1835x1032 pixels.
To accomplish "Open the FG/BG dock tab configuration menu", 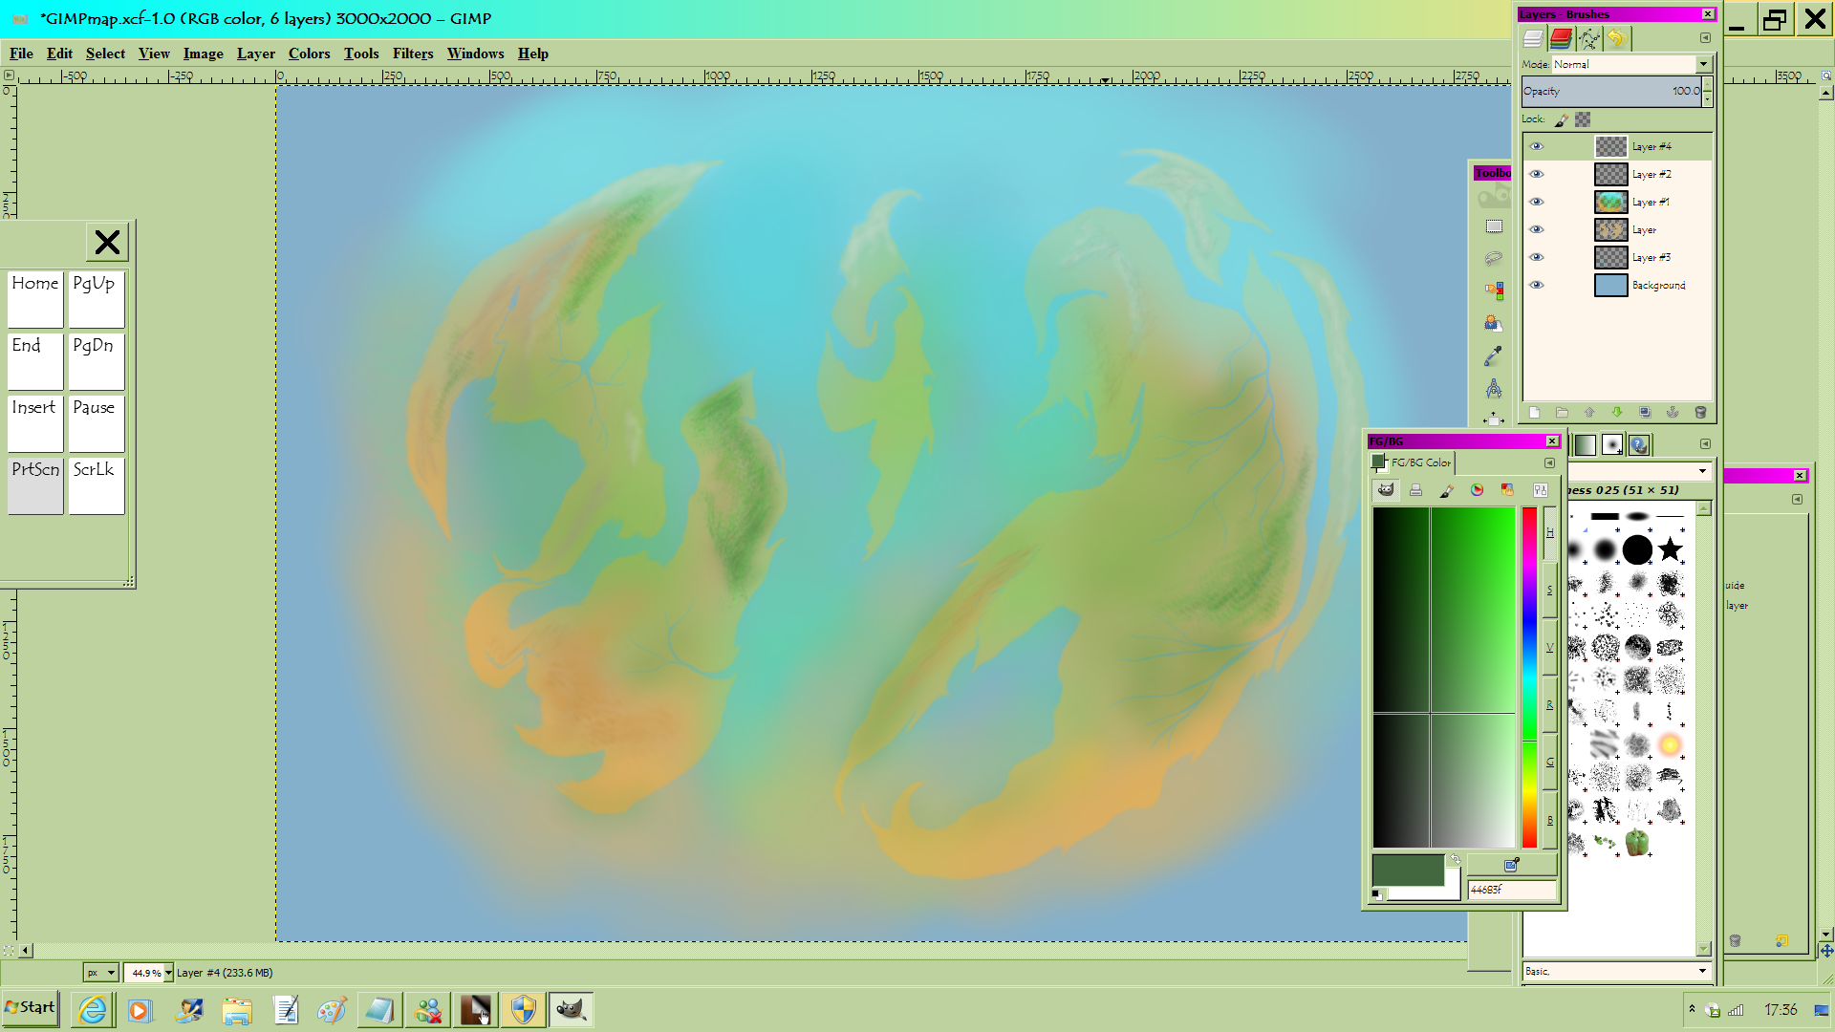I will (x=1549, y=463).
